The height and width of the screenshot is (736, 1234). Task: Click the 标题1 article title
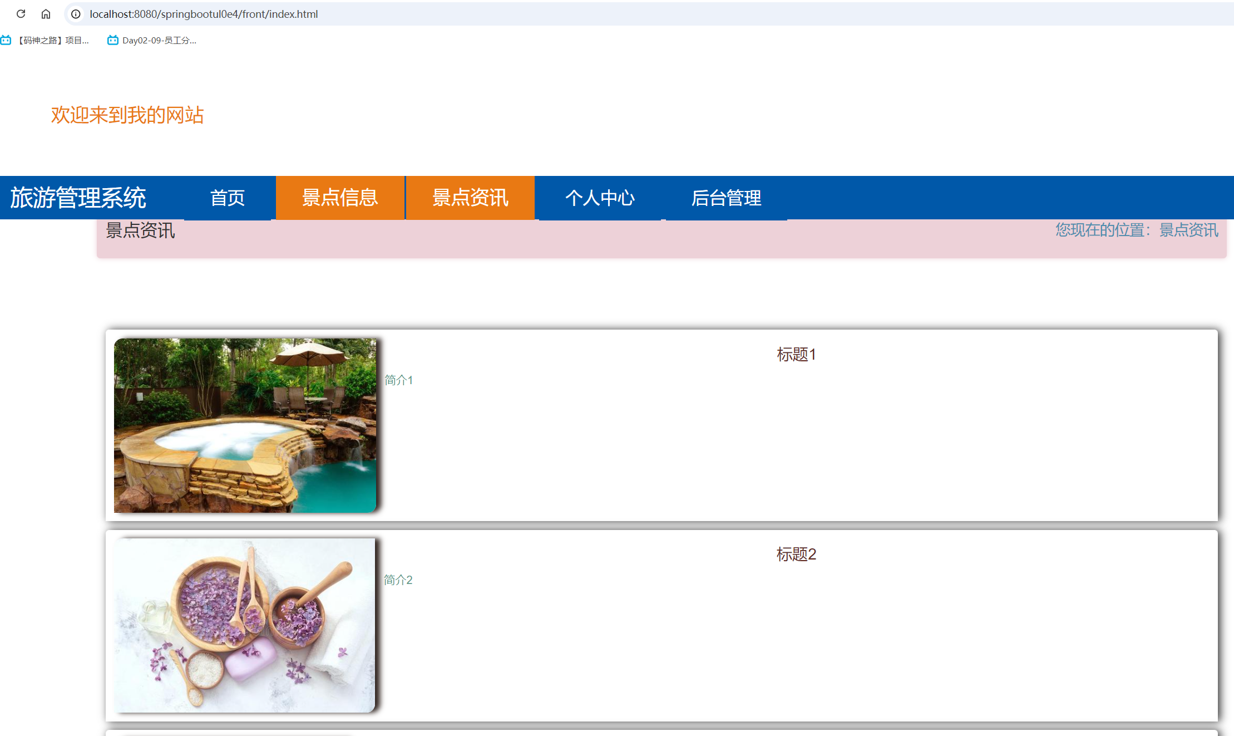(x=796, y=355)
